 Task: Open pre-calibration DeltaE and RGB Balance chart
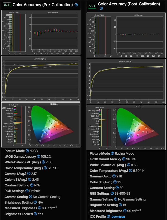tap(41, 33)
